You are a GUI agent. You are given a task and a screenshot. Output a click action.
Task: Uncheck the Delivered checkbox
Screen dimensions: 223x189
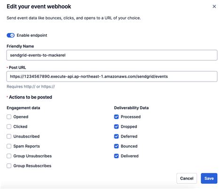coord(116,156)
